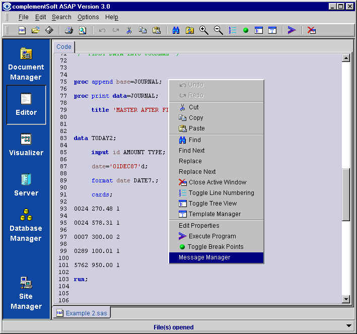This screenshot has width=357, height=334.
Task: Open Find using toolbar binoculars
Action: coord(176,30)
